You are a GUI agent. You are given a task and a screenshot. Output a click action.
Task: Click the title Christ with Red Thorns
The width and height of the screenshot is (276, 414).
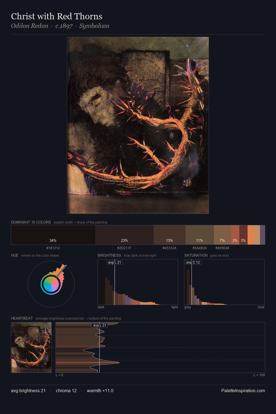click(x=57, y=16)
